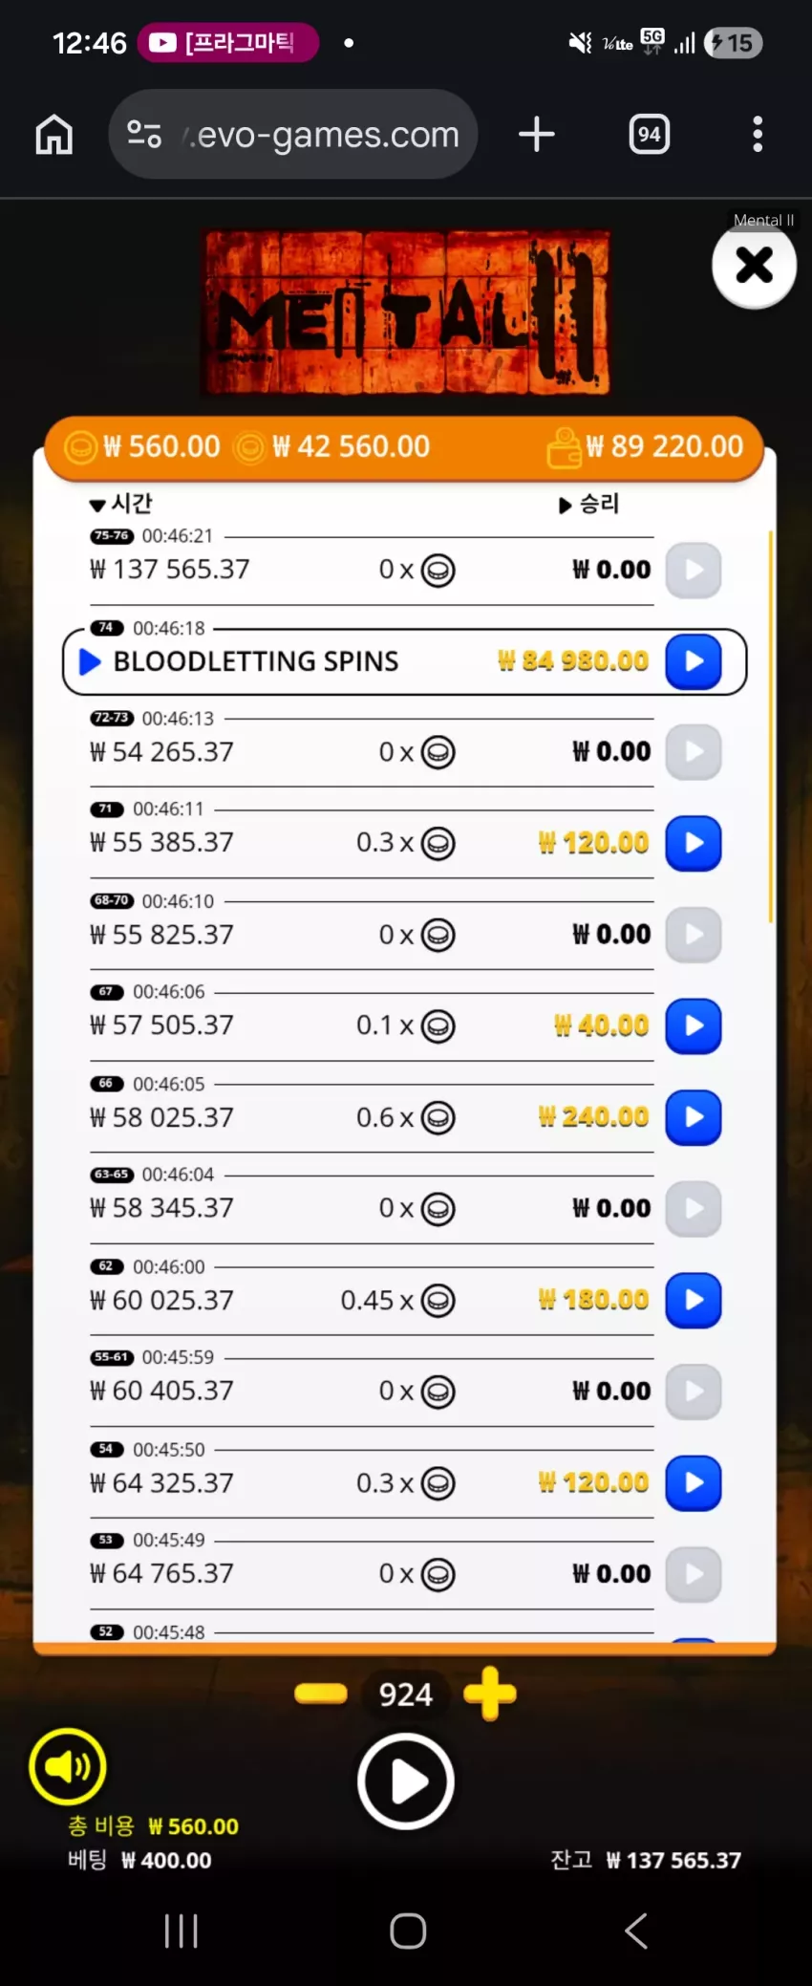Expand the BLOODLETTING SPINS entry arrow

click(90, 661)
